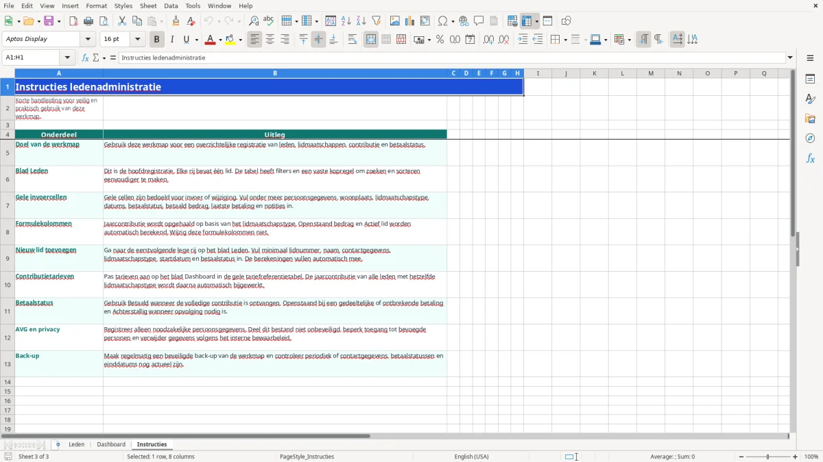
Task: Click the Clear Direct Formatting icon
Action: [191, 21]
